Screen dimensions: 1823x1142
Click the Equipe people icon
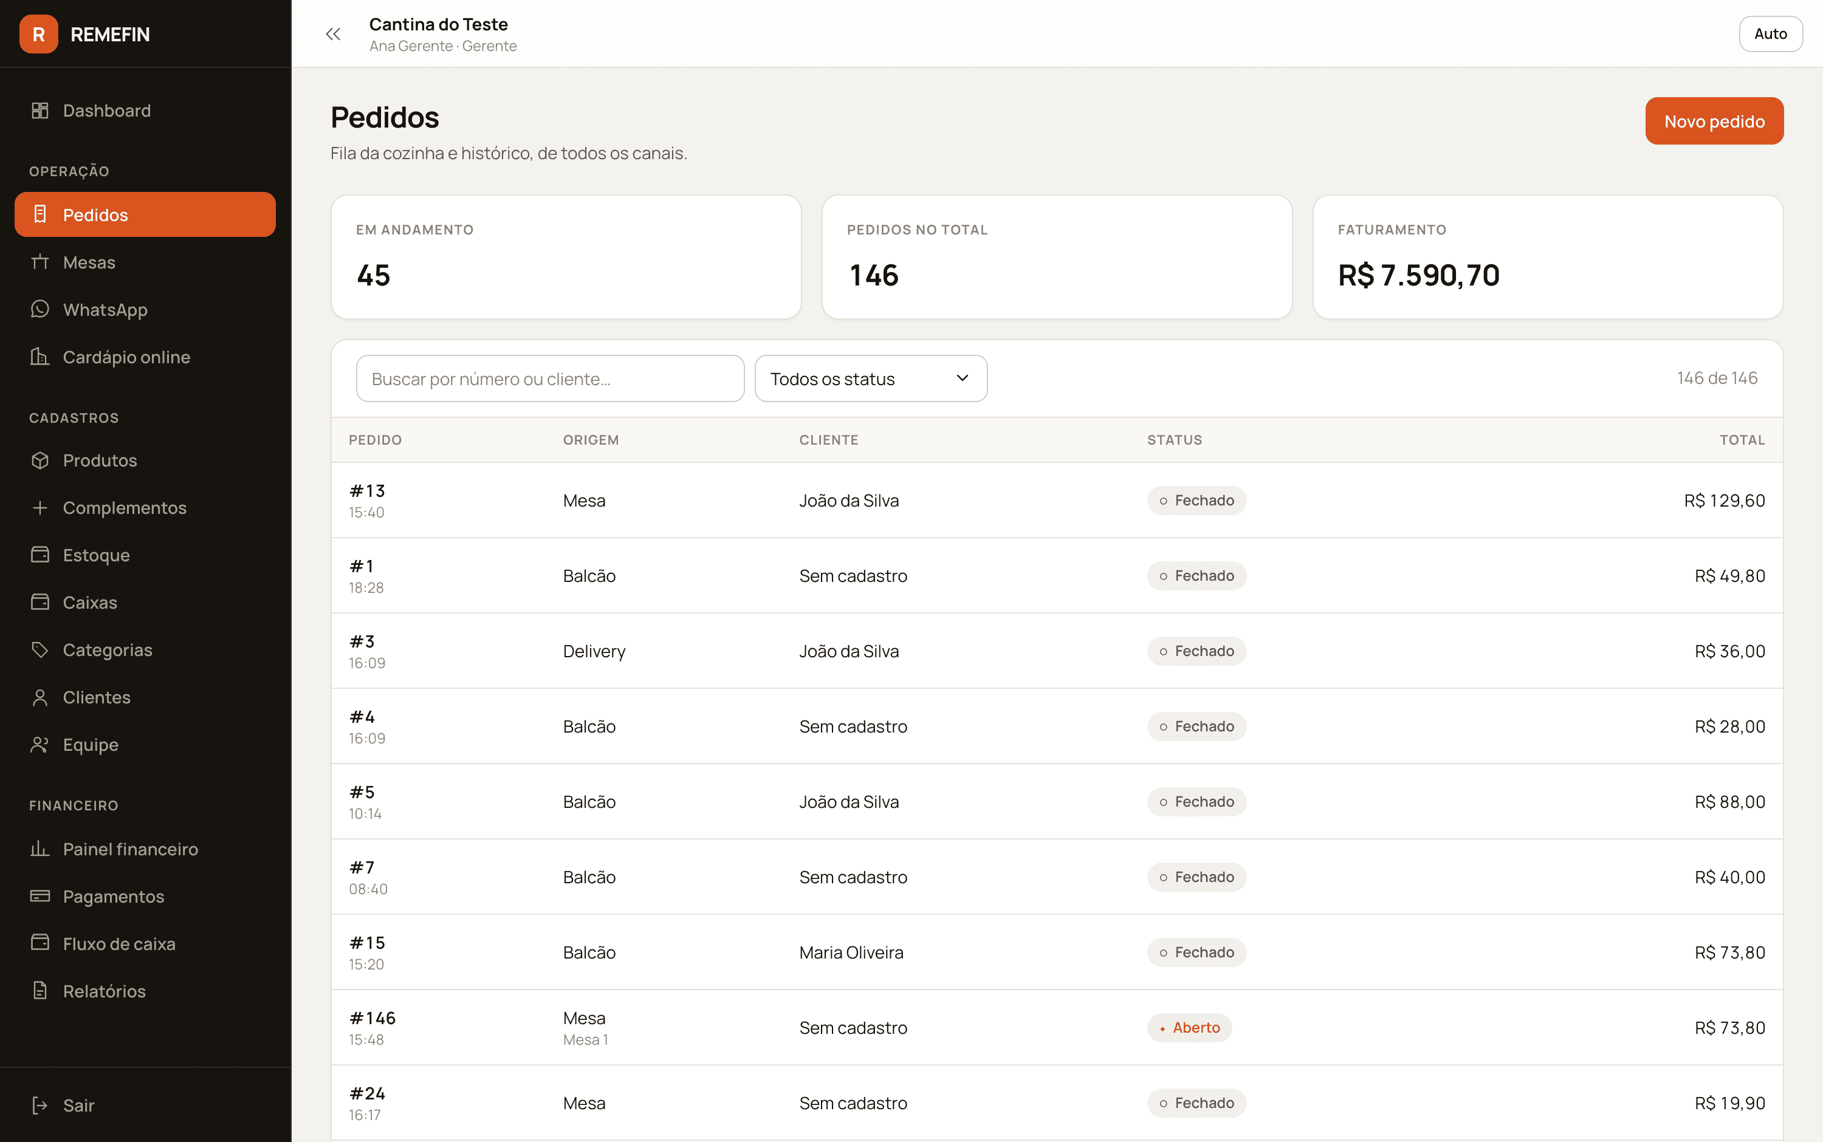pyautogui.click(x=40, y=745)
